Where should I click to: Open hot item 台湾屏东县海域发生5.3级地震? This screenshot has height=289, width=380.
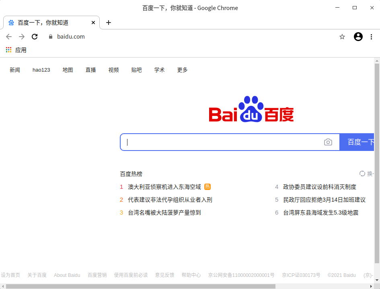[x=321, y=213]
